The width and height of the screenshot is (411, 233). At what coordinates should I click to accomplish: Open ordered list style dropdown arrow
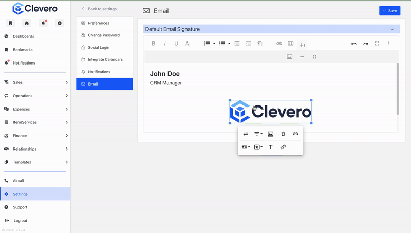[214, 44]
